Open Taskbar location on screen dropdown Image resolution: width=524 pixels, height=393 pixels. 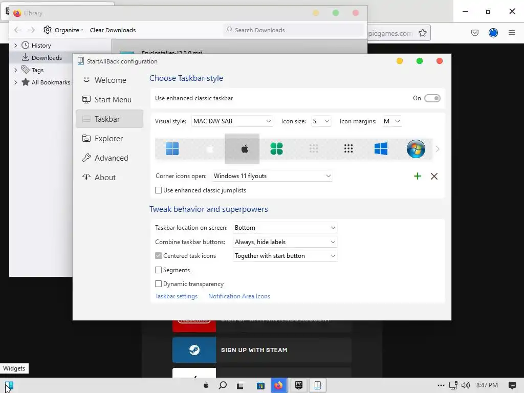tap(285, 228)
